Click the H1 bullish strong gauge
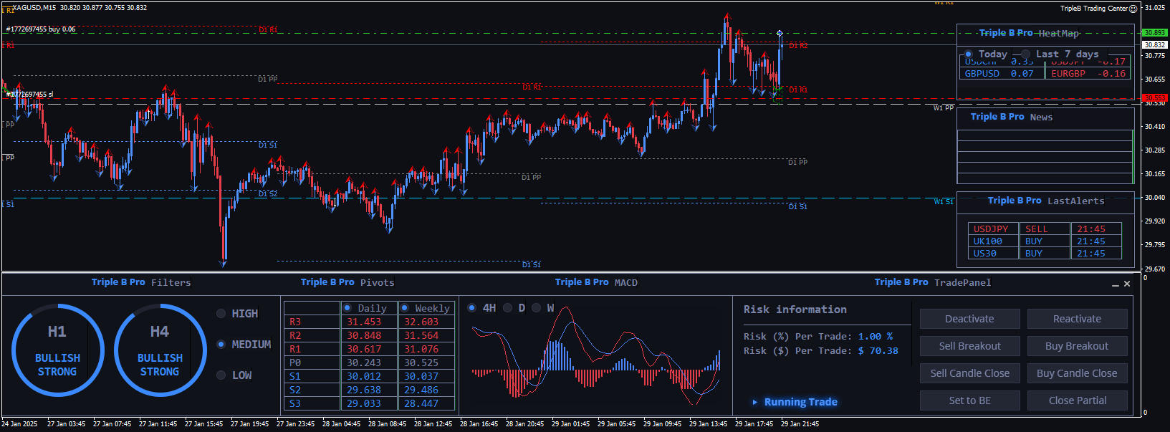The width and height of the screenshot is (1170, 432). click(57, 350)
